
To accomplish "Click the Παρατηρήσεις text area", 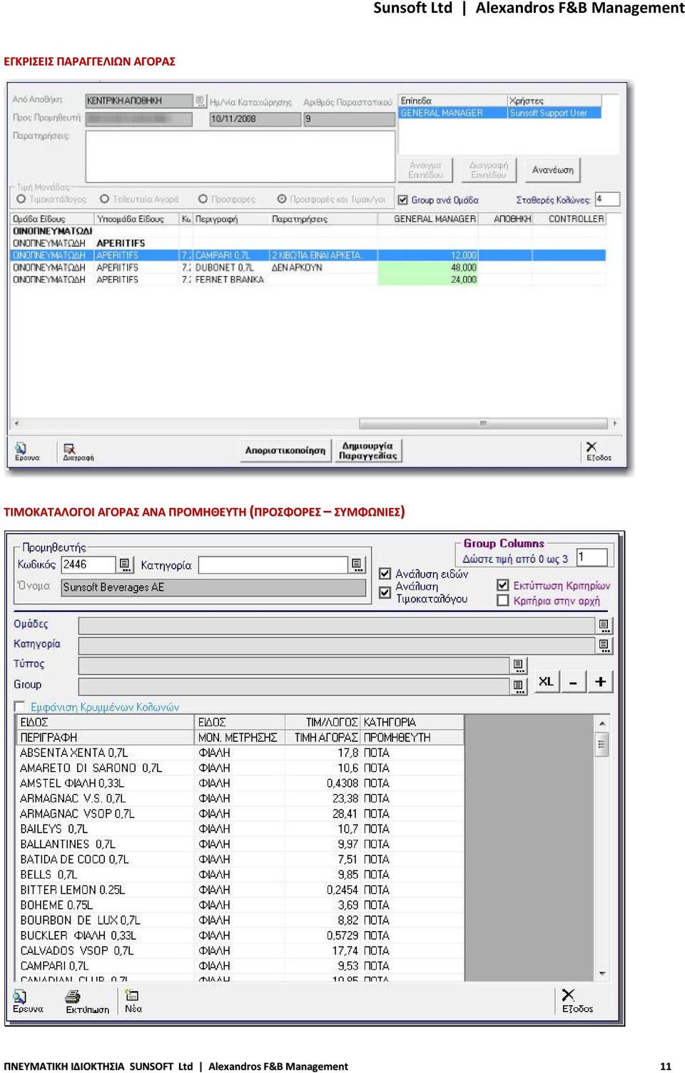I will pyautogui.click(x=240, y=157).
